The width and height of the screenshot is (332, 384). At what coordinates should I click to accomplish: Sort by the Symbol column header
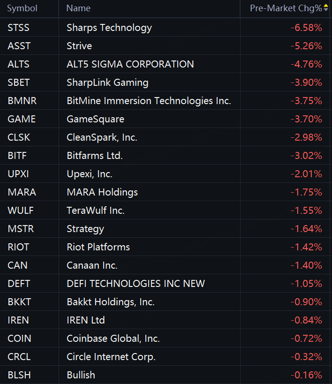point(22,8)
